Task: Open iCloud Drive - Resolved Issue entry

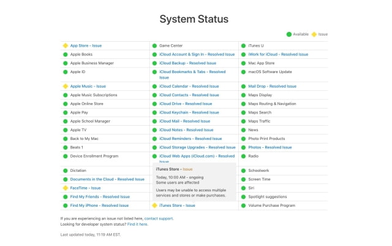Action: 186,104
